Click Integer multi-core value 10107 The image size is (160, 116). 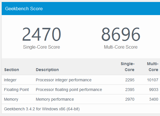pyautogui.click(x=153, y=80)
